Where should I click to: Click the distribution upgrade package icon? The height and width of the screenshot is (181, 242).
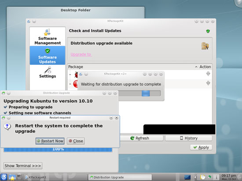coord(205,46)
